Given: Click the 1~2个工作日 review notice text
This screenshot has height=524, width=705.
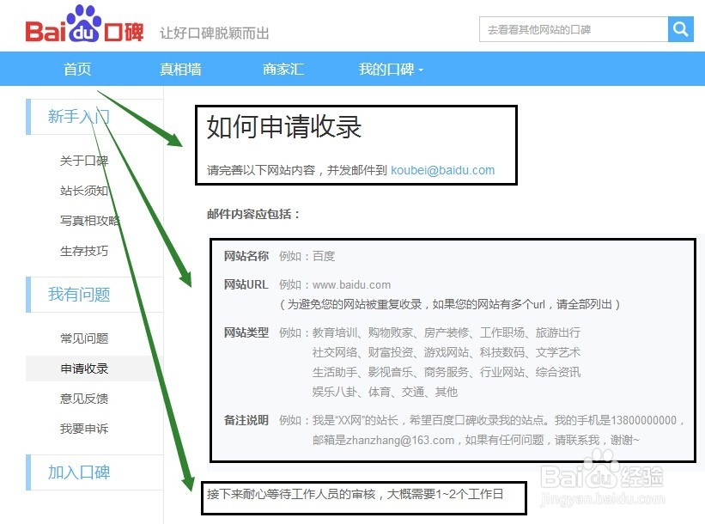Looking at the screenshot, I should (356, 494).
